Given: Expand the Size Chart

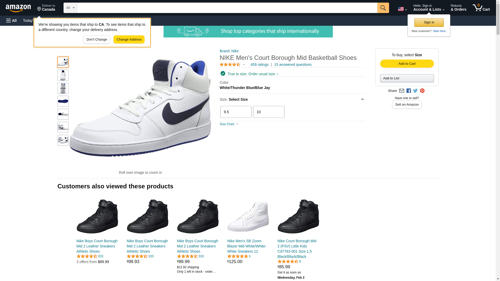Looking at the screenshot, I should coord(229,124).
